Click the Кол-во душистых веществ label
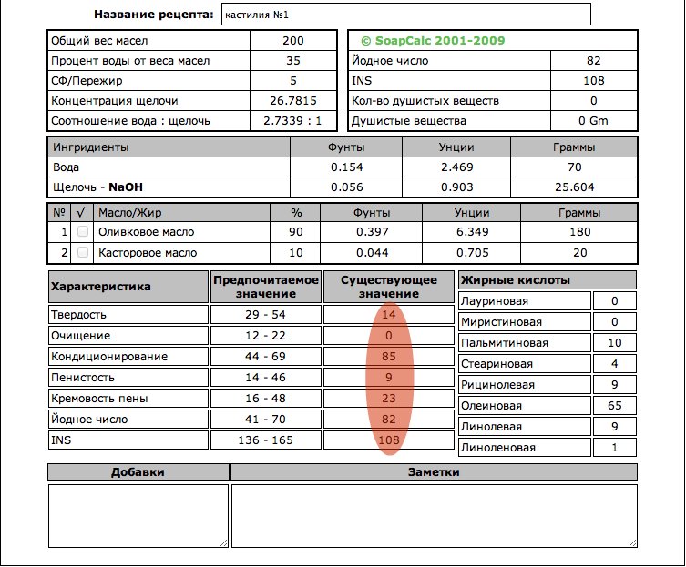Image resolution: width=686 pixels, height=567 pixels. (425, 101)
